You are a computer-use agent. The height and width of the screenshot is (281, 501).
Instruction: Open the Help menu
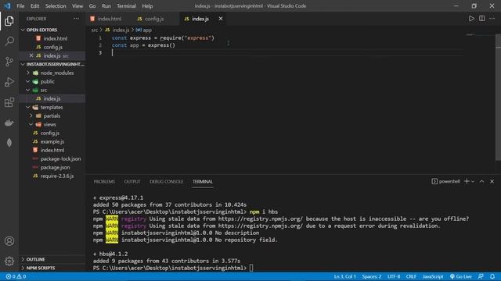point(147,6)
